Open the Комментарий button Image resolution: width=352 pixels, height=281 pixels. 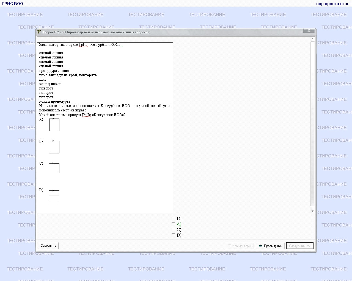pyautogui.click(x=239, y=246)
